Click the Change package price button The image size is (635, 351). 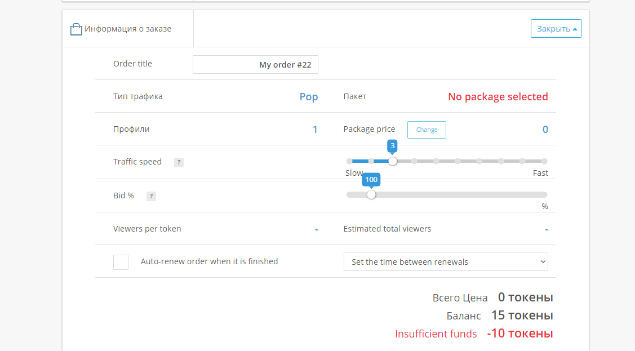427,130
